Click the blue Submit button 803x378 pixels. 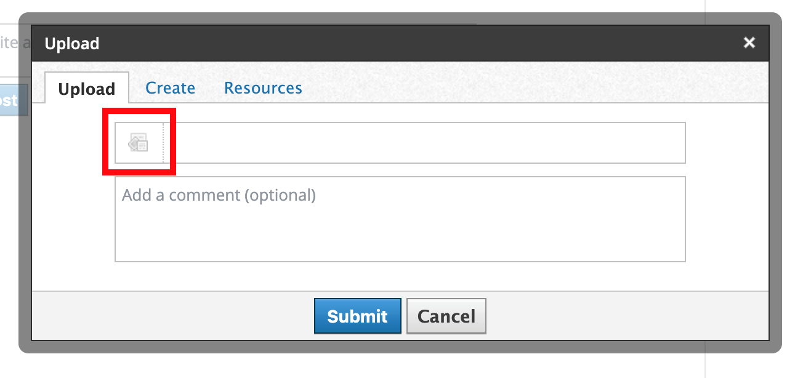pos(357,315)
